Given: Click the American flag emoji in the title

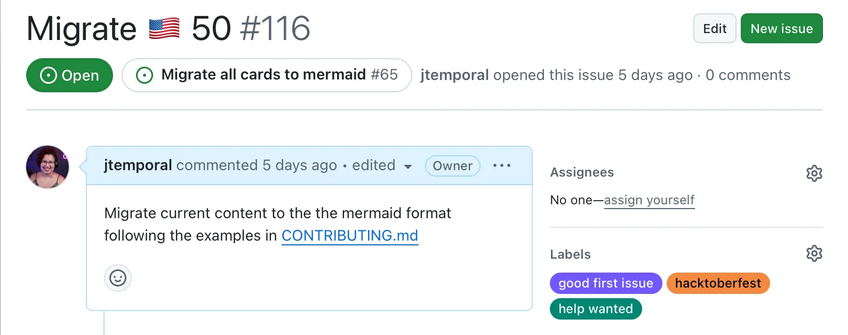Looking at the screenshot, I should point(163,28).
